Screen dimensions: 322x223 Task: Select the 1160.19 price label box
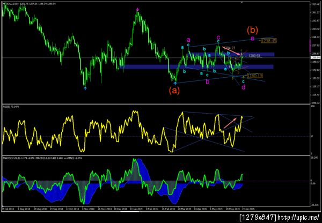click(254, 76)
